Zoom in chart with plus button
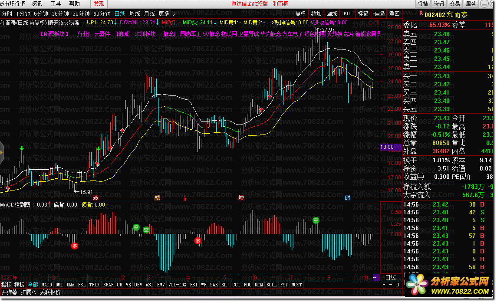Viewport: 497px width, 302px height. point(384,285)
